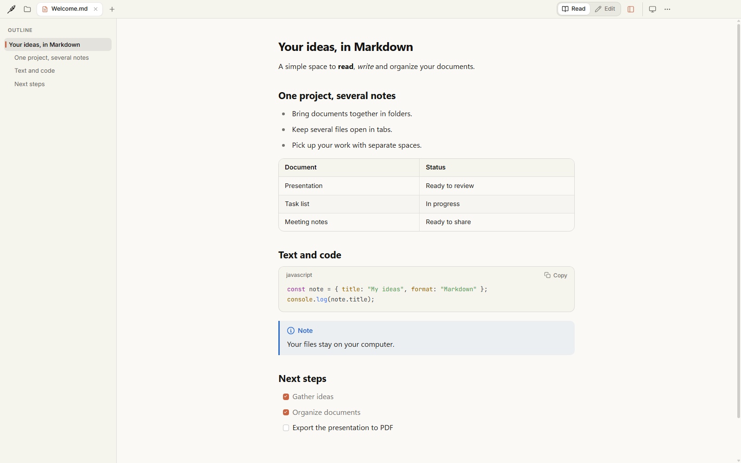The image size is (741, 463).
Task: Click the scrollbar down arrow
Action: tap(739, 461)
